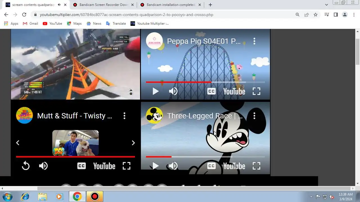Viewport: 360px width, 202px height.
Task: Open the tab search dropdown
Action: pos(327,5)
